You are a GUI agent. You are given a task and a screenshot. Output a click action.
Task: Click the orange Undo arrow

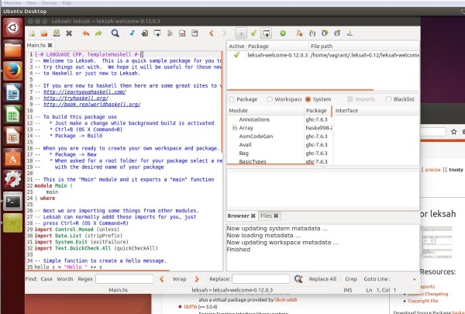86,33
